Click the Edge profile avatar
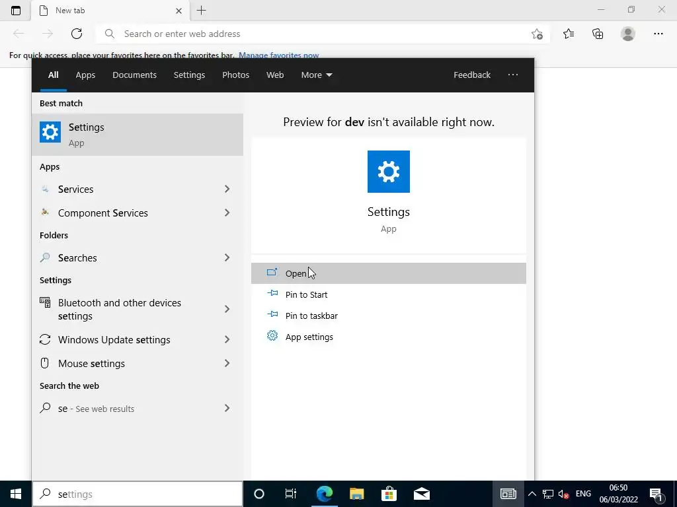677x507 pixels. pos(628,34)
